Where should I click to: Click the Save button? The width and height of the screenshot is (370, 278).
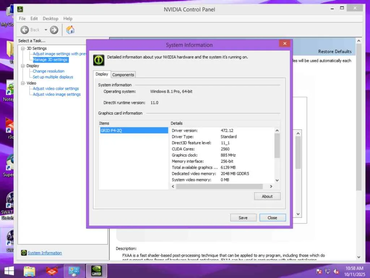tap(243, 218)
